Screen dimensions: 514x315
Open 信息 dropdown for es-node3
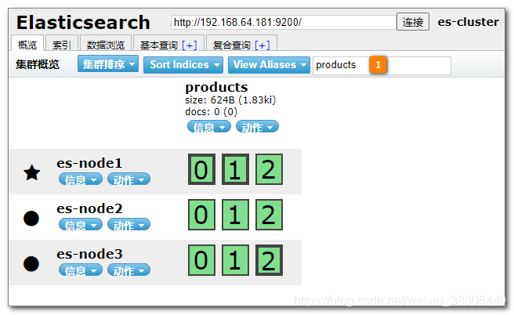(81, 270)
